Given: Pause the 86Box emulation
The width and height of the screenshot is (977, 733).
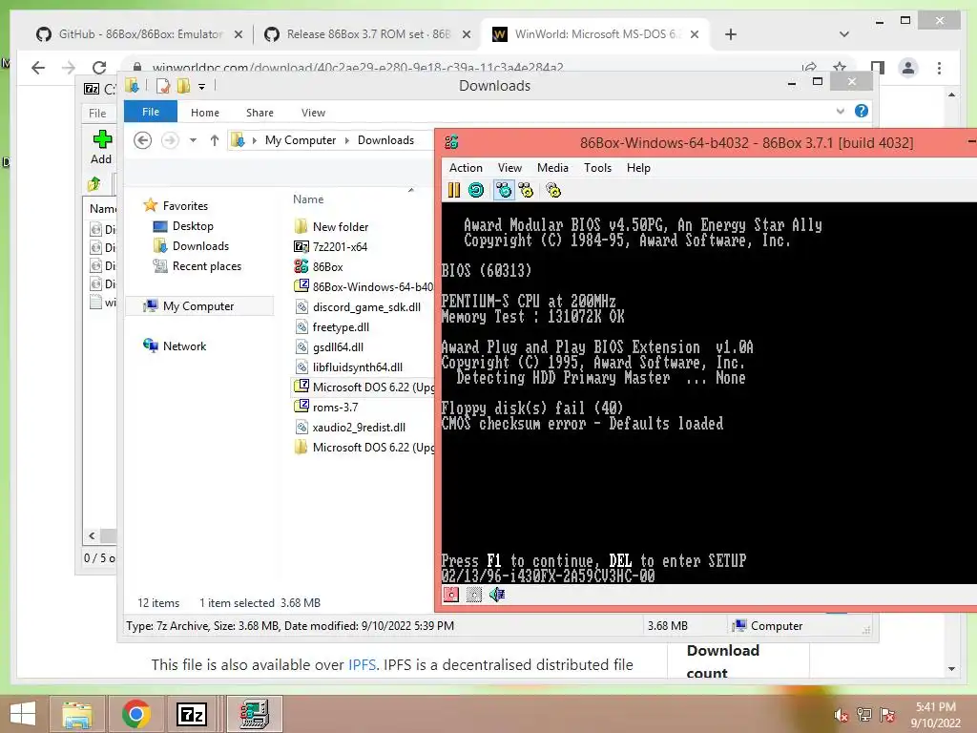Looking at the screenshot, I should (453, 190).
